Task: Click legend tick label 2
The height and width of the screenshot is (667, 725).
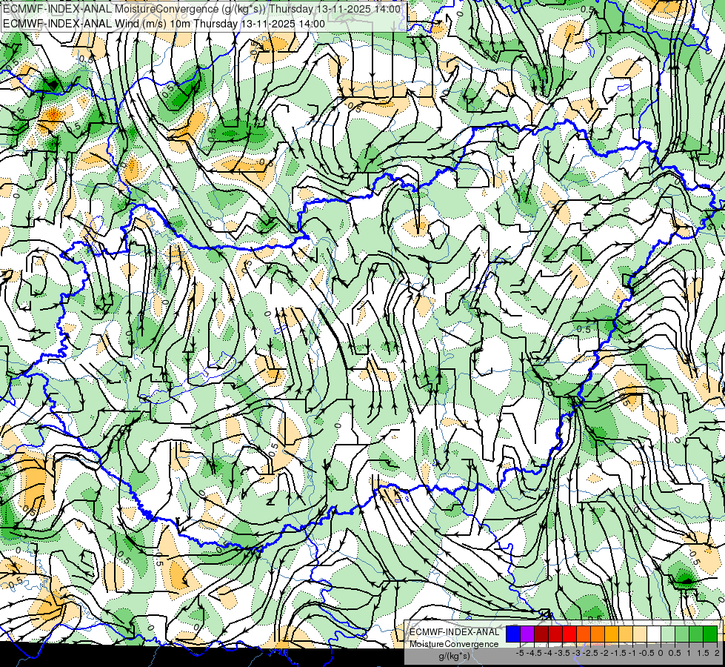Action: pyautogui.click(x=717, y=653)
